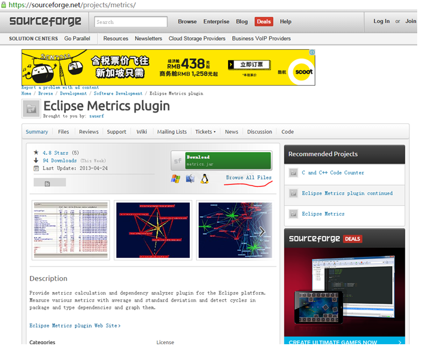Click the address bar URL

coord(72,5)
